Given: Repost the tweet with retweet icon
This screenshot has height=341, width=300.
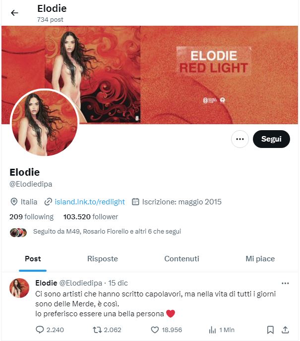Looking at the screenshot, I should coord(97,330).
